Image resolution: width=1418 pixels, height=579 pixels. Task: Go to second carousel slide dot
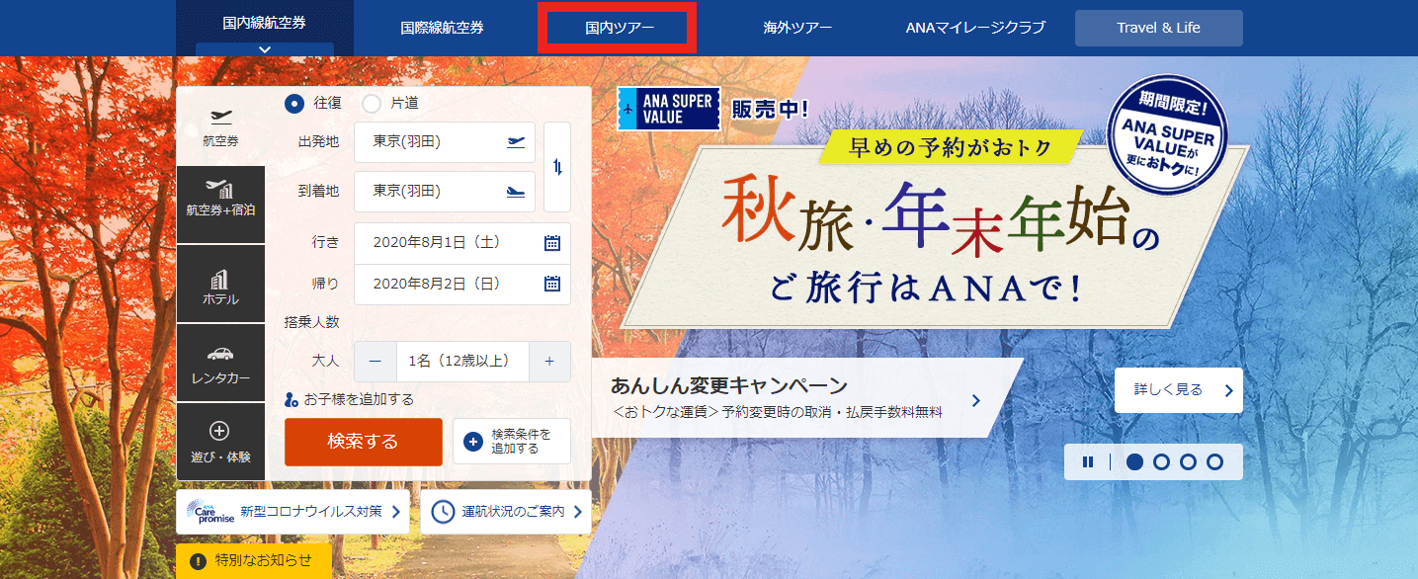coord(1161,461)
